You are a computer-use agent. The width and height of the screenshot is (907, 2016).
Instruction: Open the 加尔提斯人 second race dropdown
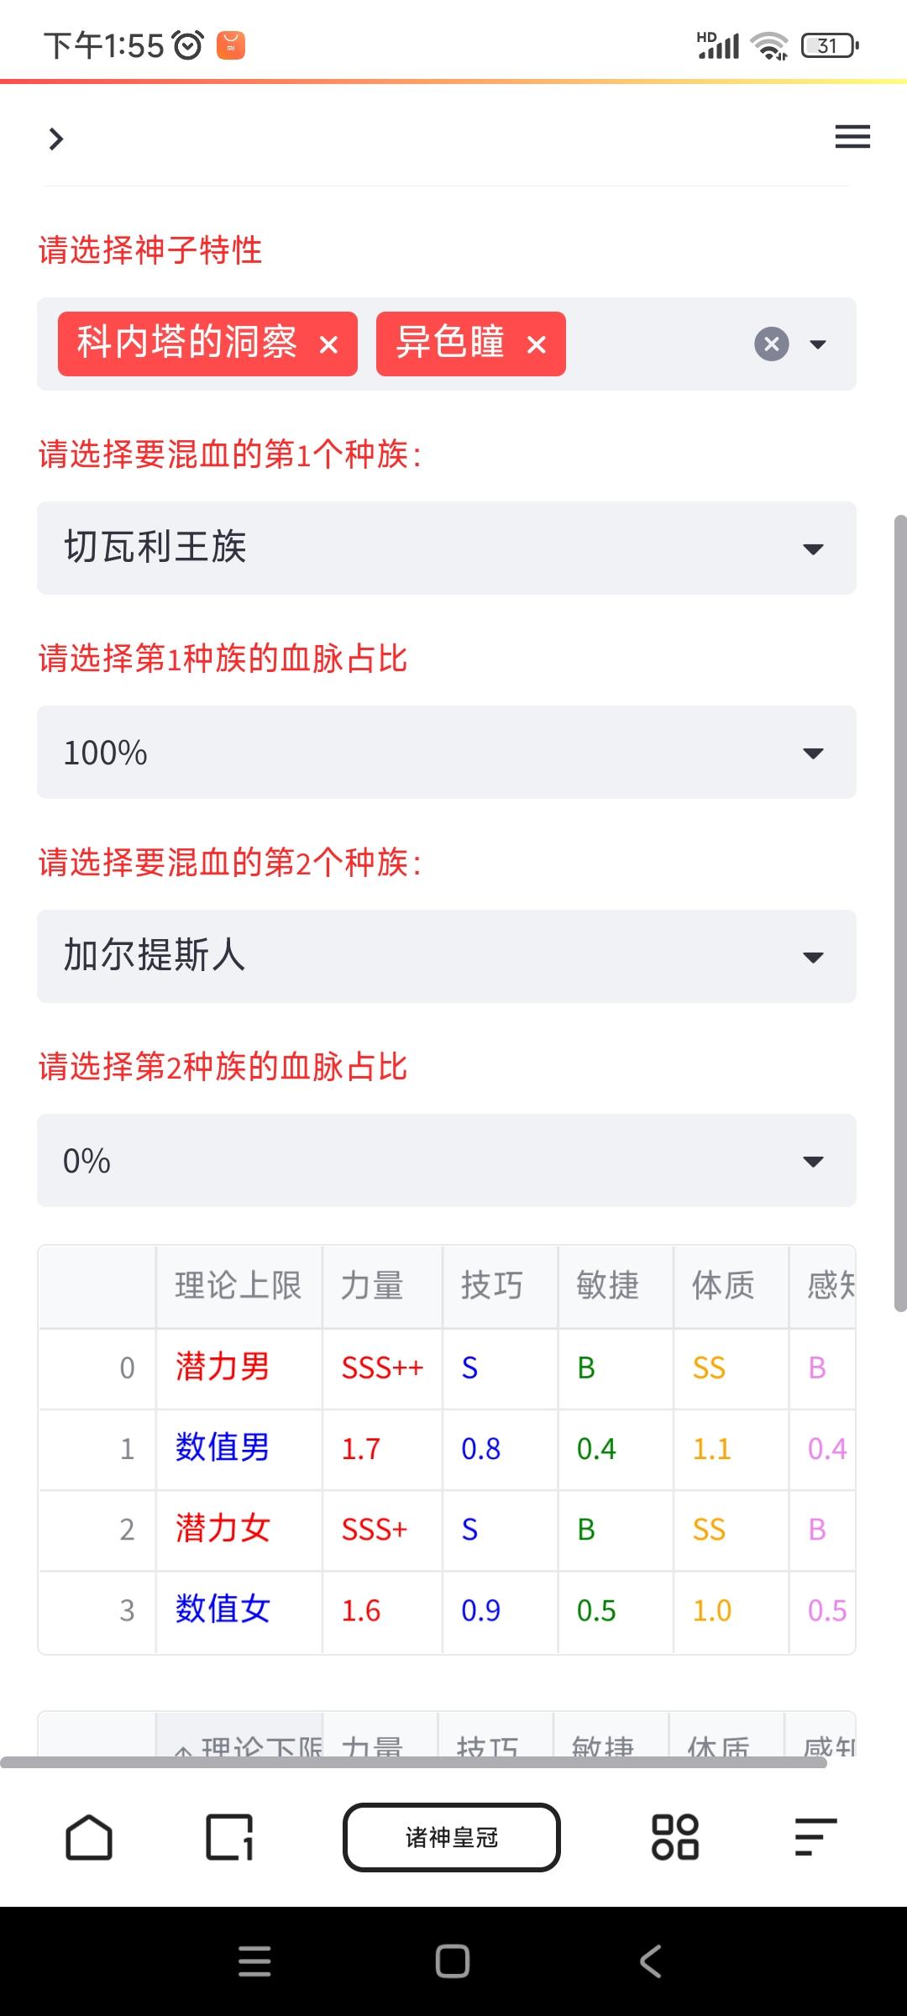[447, 957]
